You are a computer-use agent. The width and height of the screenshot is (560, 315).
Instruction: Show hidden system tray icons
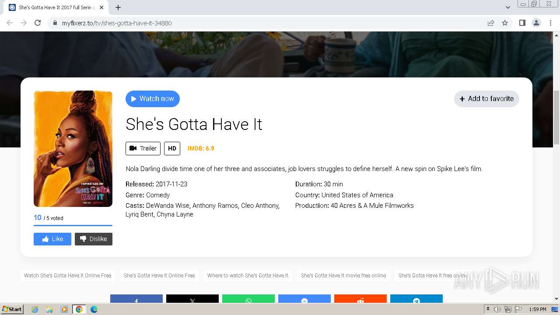488,309
